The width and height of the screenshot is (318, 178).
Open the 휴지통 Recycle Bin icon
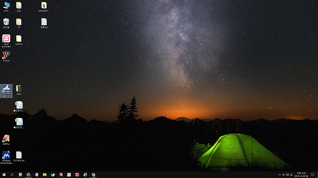6,23
